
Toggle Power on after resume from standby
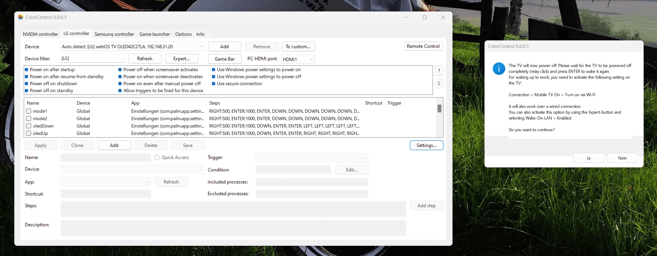coord(27,77)
